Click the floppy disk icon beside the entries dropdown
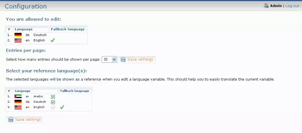Screen dimensions: 302x133 pyautogui.click(x=123, y=59)
